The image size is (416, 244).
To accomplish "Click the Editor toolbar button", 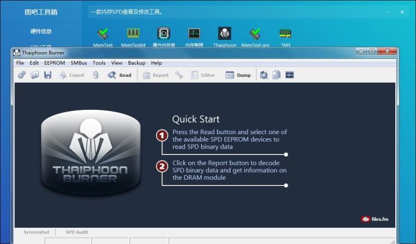I will click(x=203, y=75).
